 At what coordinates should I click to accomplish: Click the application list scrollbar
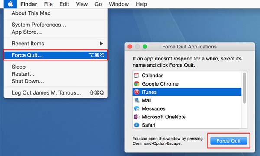point(244,88)
